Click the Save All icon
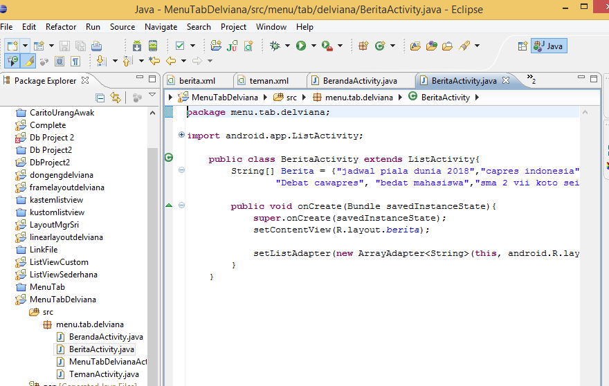The width and height of the screenshot is (609, 386). coord(80,46)
